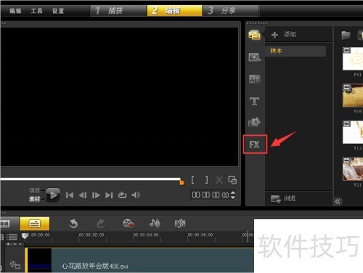This screenshot has height=273, width=363.
Task: Switch to 项目 play mode
Action: pos(34,190)
